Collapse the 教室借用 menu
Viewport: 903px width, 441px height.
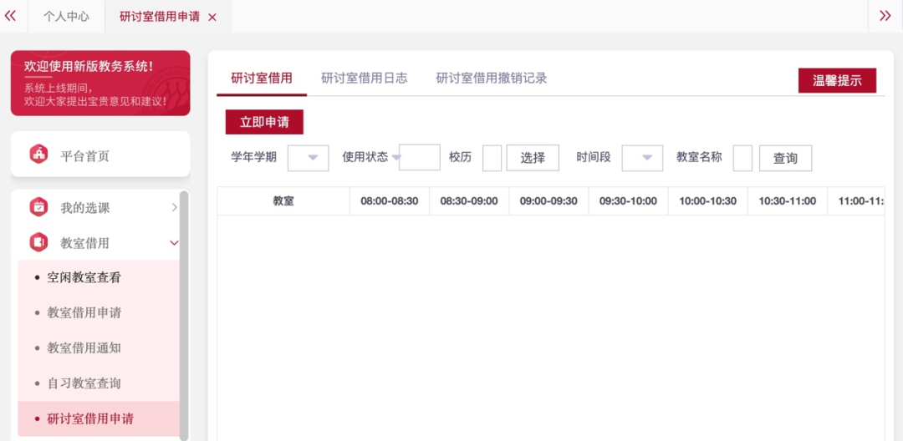coord(174,243)
